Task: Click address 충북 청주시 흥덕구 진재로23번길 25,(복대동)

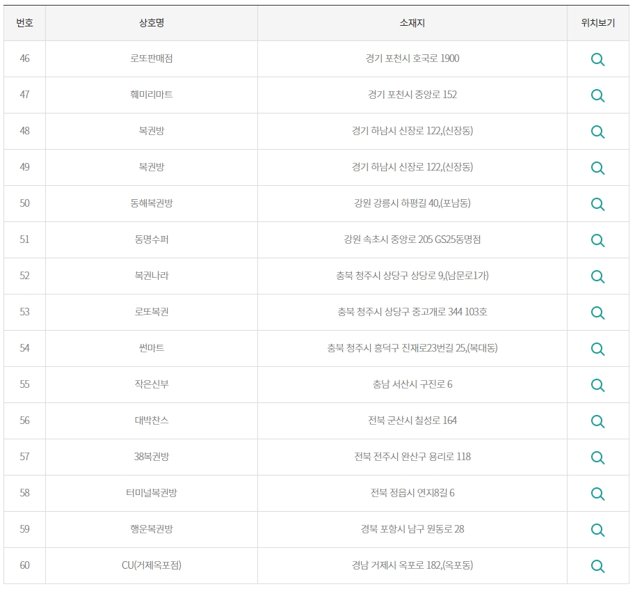Action: pos(412,348)
